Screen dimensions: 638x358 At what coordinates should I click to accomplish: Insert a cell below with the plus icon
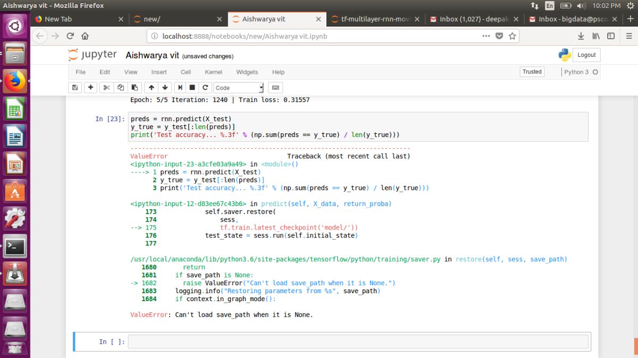click(x=90, y=88)
